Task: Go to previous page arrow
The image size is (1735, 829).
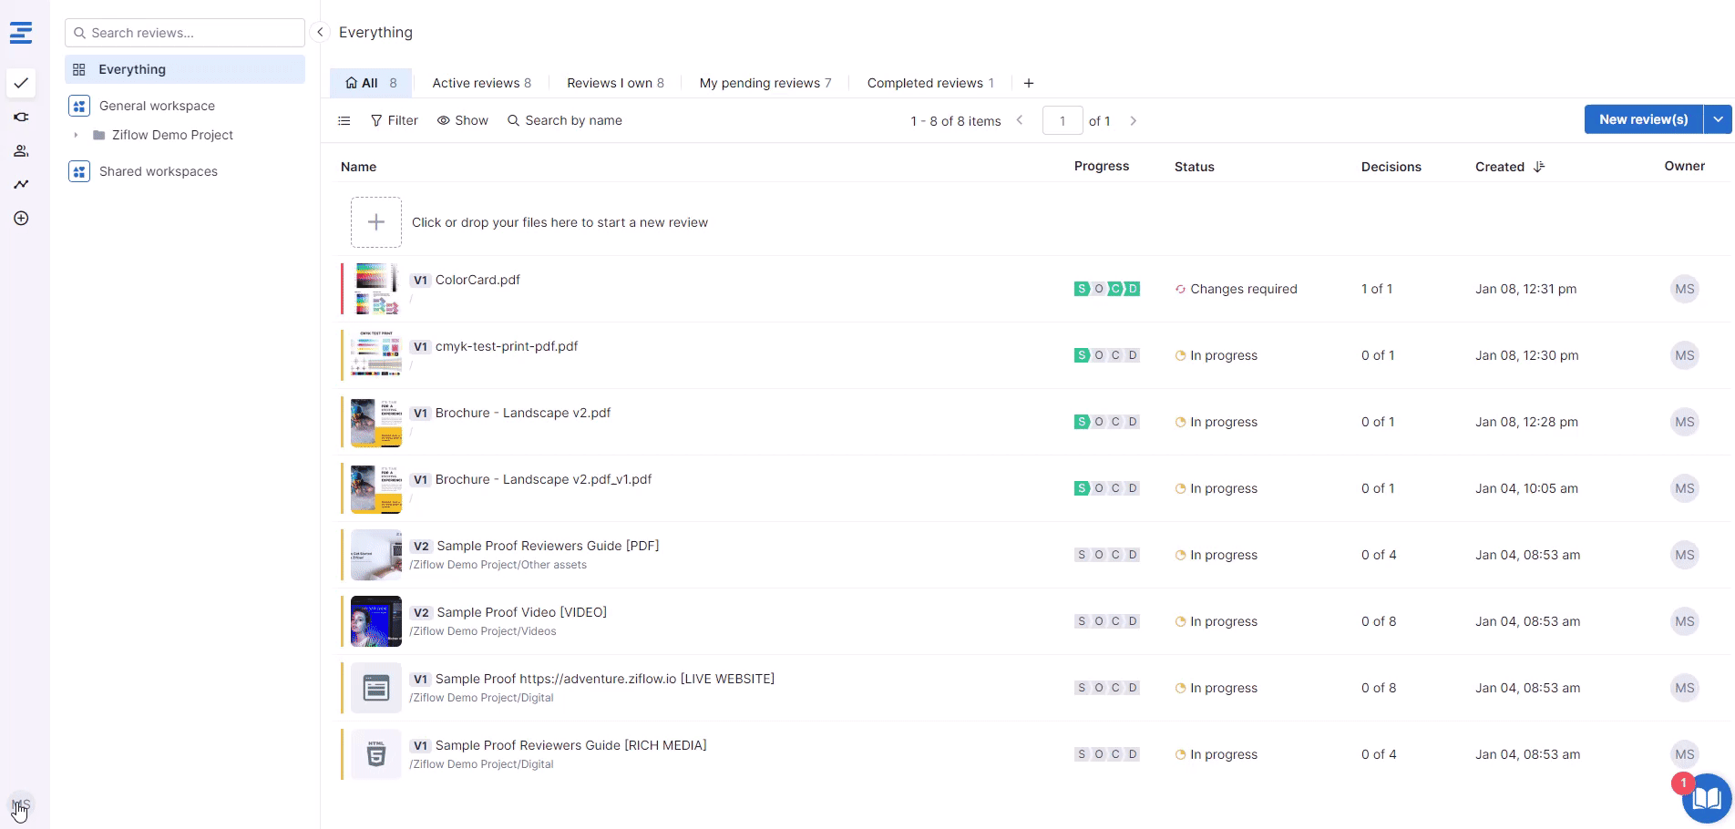Action: pyautogui.click(x=1020, y=120)
